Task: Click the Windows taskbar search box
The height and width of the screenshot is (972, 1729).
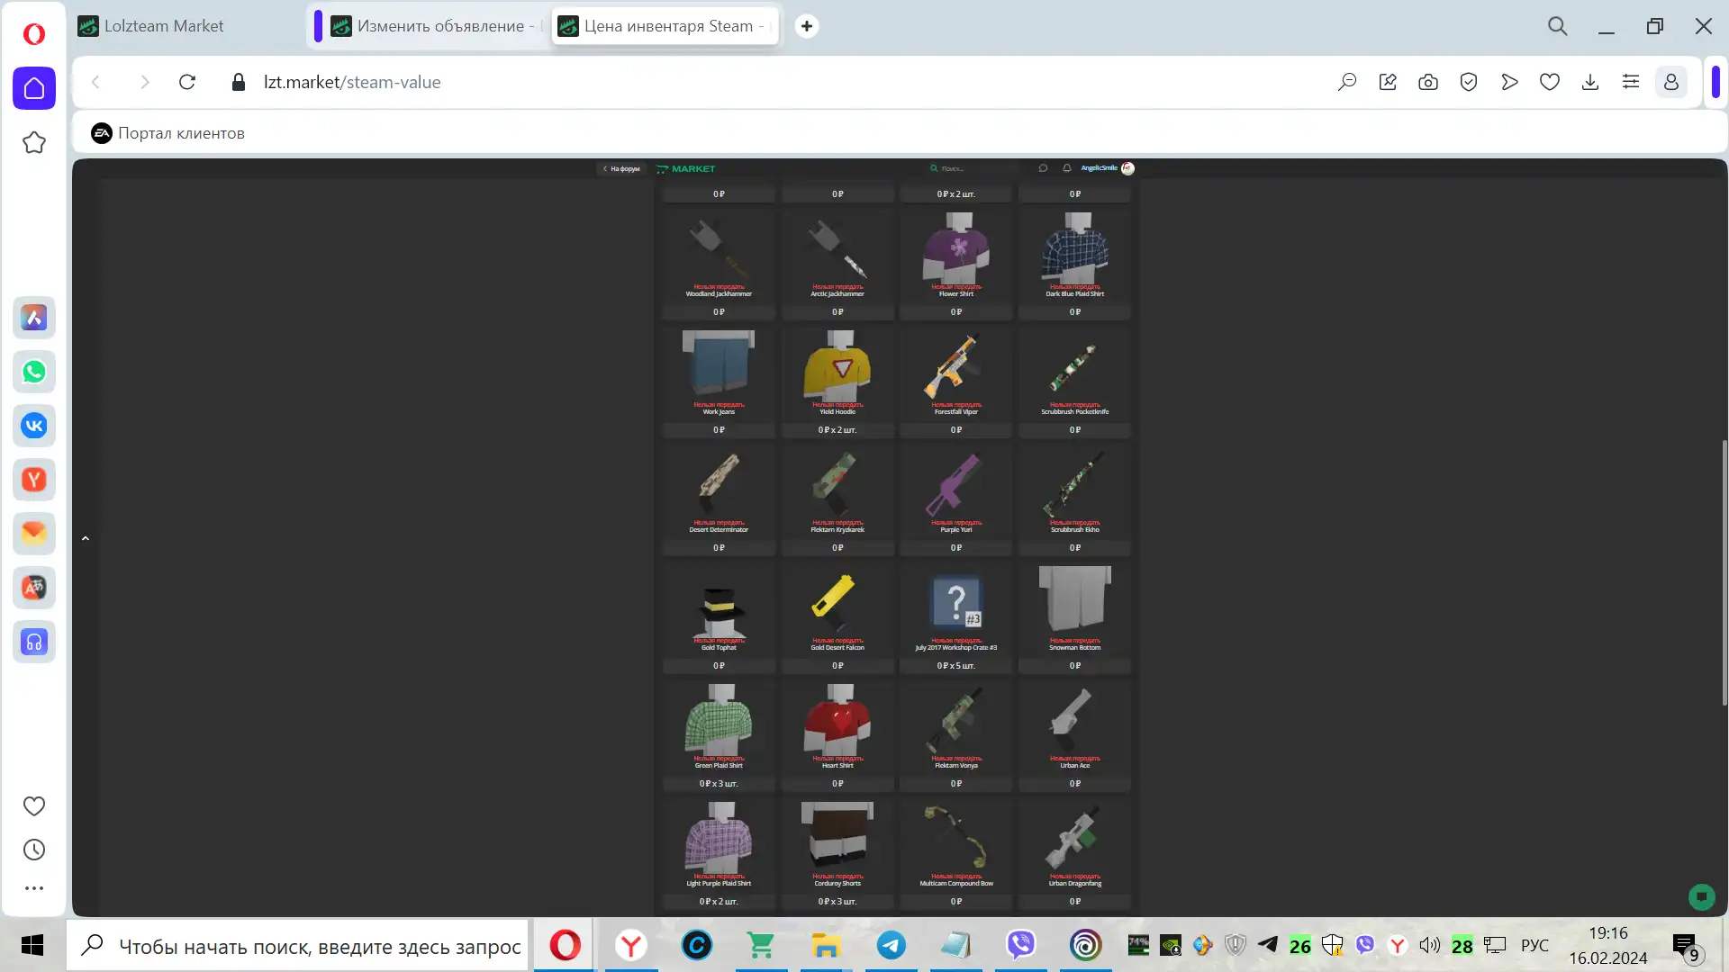Action: point(297,946)
